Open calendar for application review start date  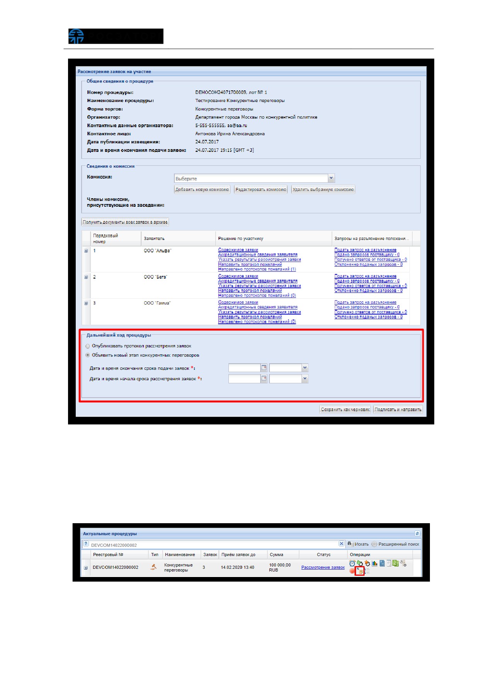pos(264,378)
